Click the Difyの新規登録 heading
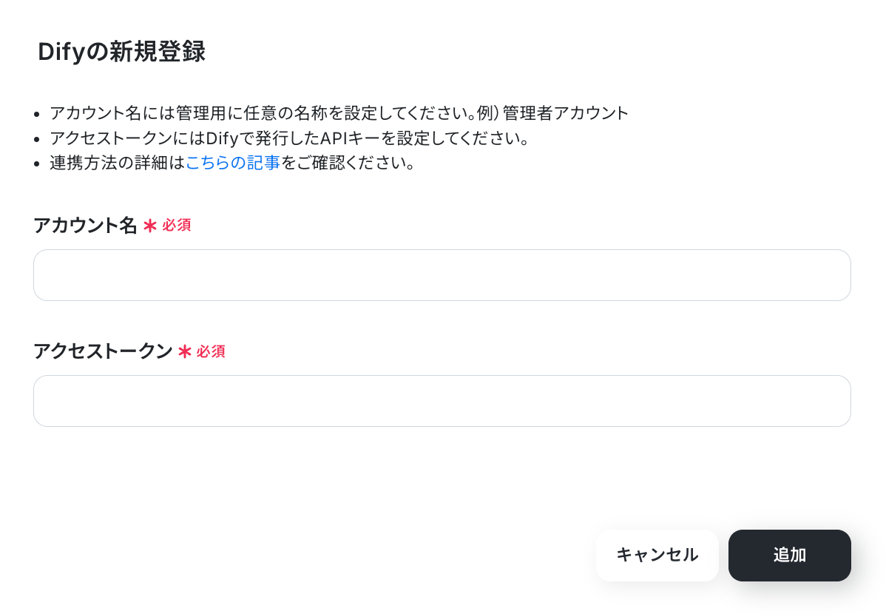 pyautogui.click(x=121, y=52)
